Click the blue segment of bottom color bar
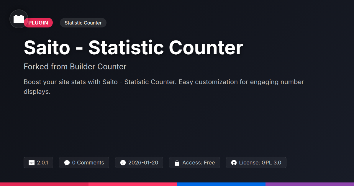The image size is (354, 186). [221, 184]
